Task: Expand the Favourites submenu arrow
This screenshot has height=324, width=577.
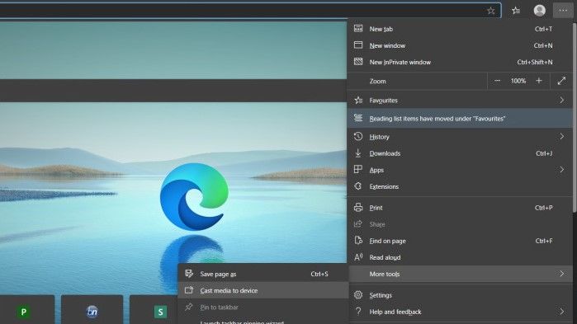Action: [562, 100]
